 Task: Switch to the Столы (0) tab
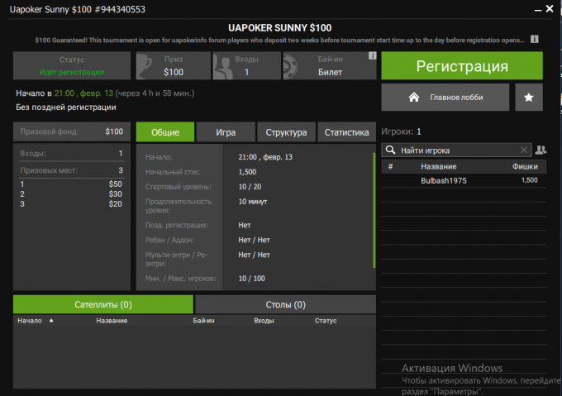[x=286, y=304]
